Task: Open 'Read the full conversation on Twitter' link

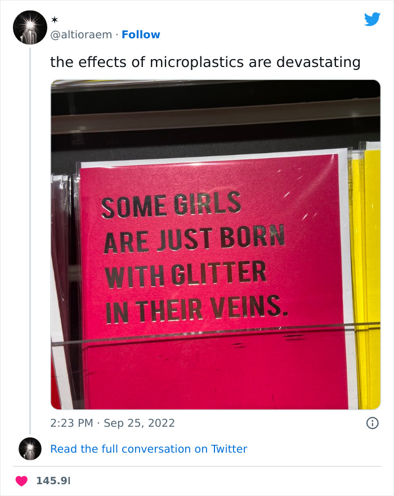Action: pyautogui.click(x=149, y=449)
